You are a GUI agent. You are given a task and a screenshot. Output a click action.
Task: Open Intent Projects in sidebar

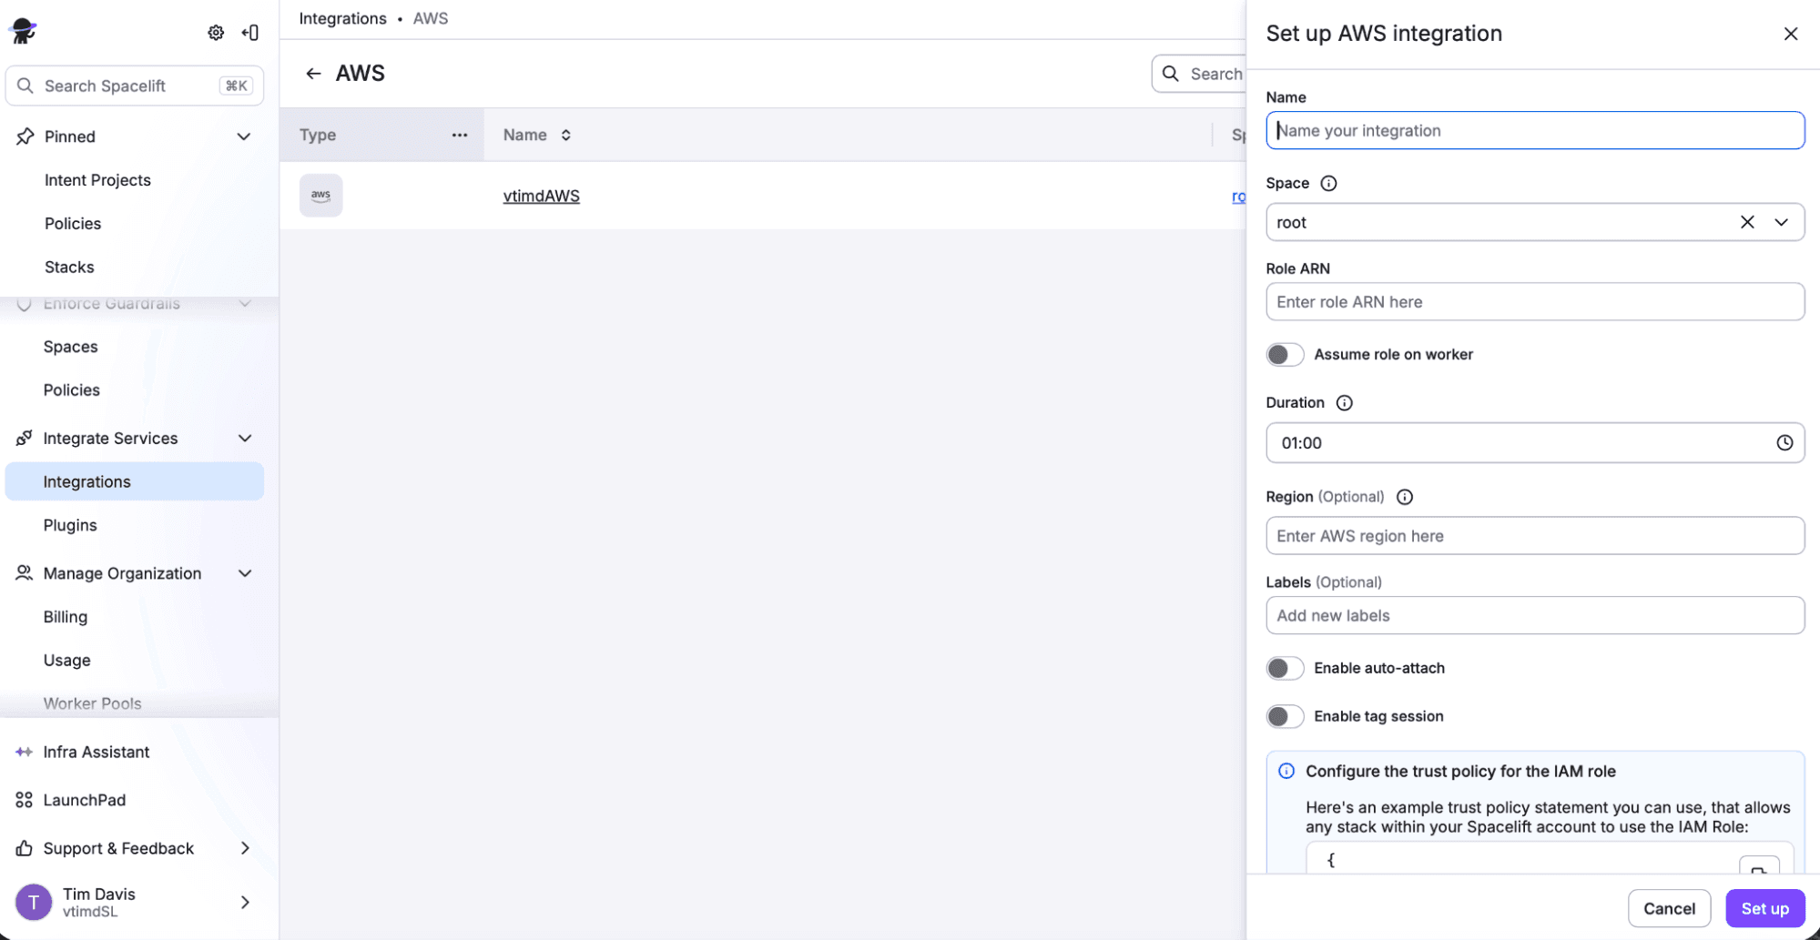click(x=97, y=180)
